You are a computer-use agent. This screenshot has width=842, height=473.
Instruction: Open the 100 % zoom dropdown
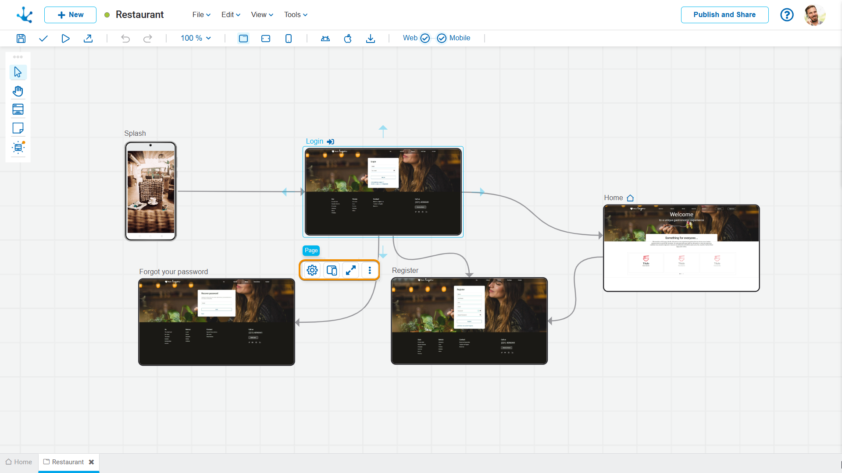(196, 38)
